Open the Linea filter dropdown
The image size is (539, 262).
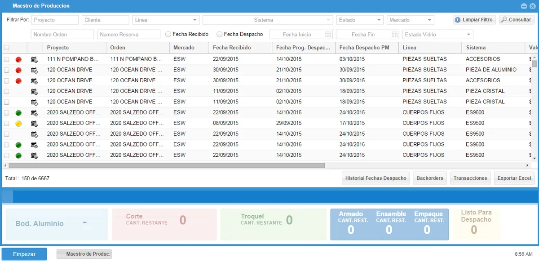(x=195, y=20)
